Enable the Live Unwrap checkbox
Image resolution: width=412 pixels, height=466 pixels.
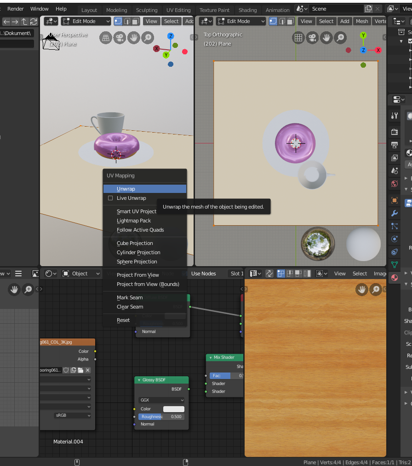click(x=110, y=198)
